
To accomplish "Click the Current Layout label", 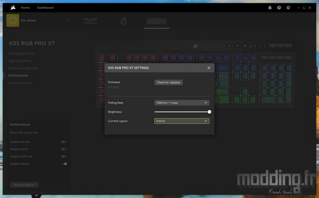I will [x=118, y=121].
